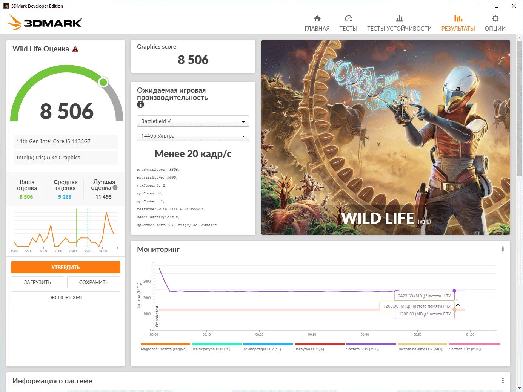Toggle the Кадровая частота (кадр/с) legend series
This screenshot has width=523, height=392.
point(165,347)
